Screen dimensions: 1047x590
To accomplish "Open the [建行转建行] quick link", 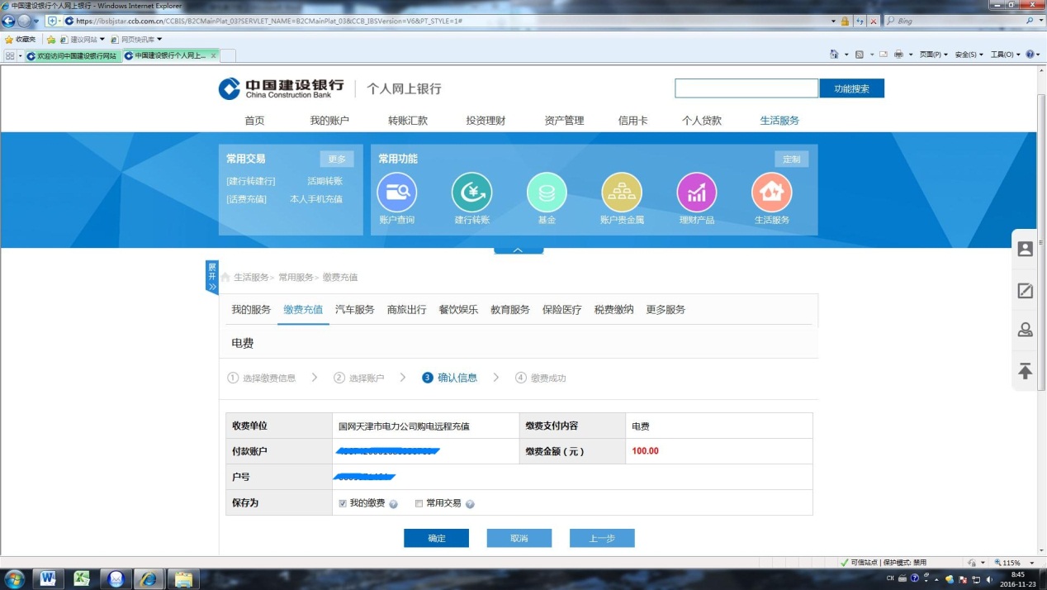I will 250,181.
